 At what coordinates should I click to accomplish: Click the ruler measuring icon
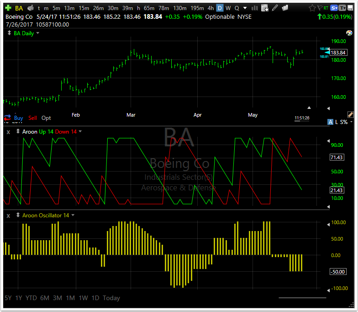351,114
